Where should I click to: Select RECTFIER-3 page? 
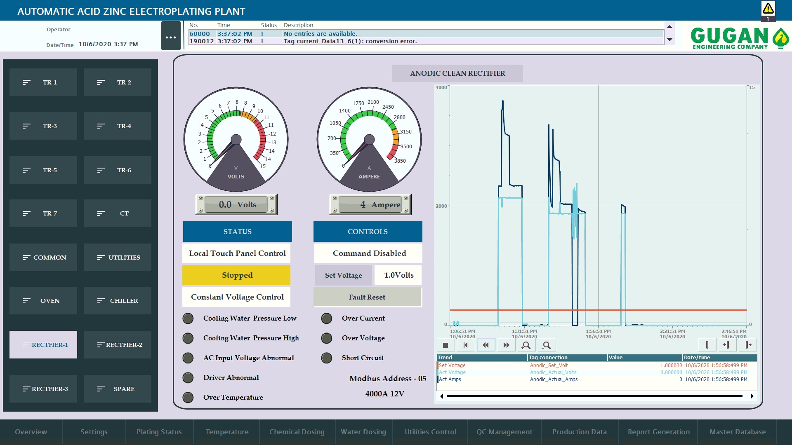coord(43,389)
